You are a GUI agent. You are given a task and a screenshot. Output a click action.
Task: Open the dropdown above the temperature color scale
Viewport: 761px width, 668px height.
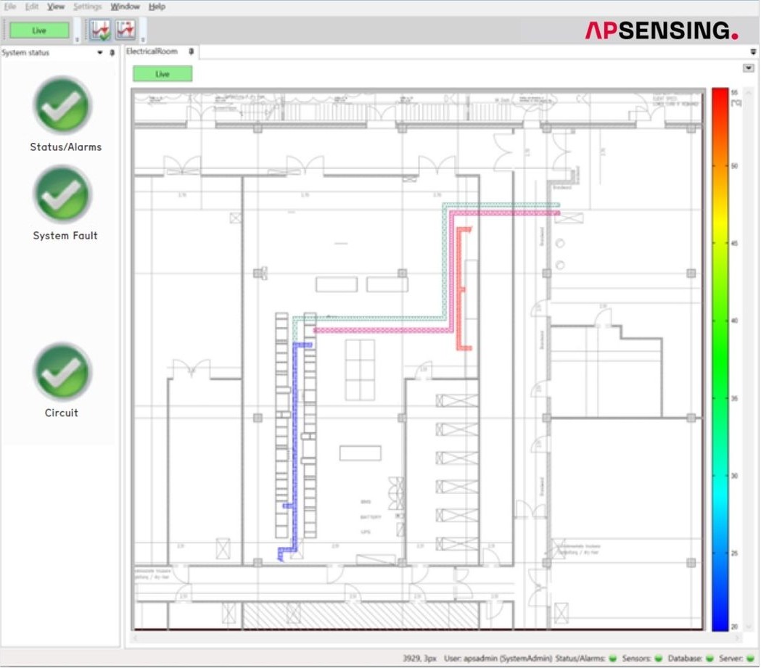tap(748, 67)
